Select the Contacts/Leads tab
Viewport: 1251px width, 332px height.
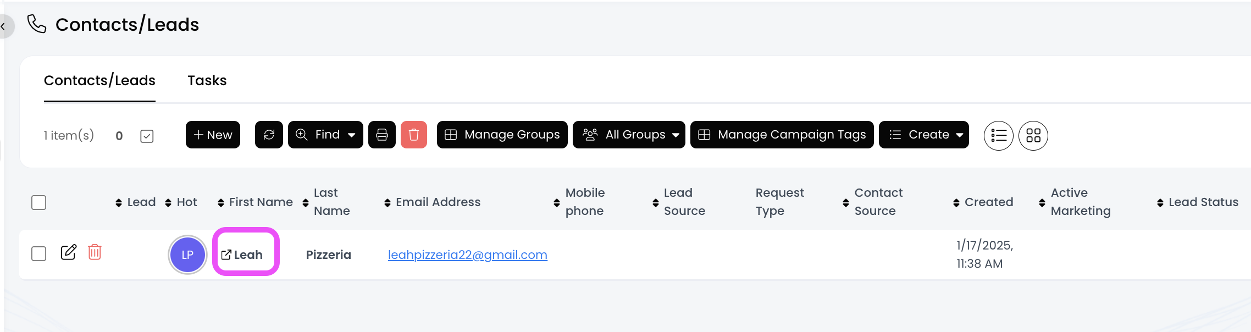point(99,81)
